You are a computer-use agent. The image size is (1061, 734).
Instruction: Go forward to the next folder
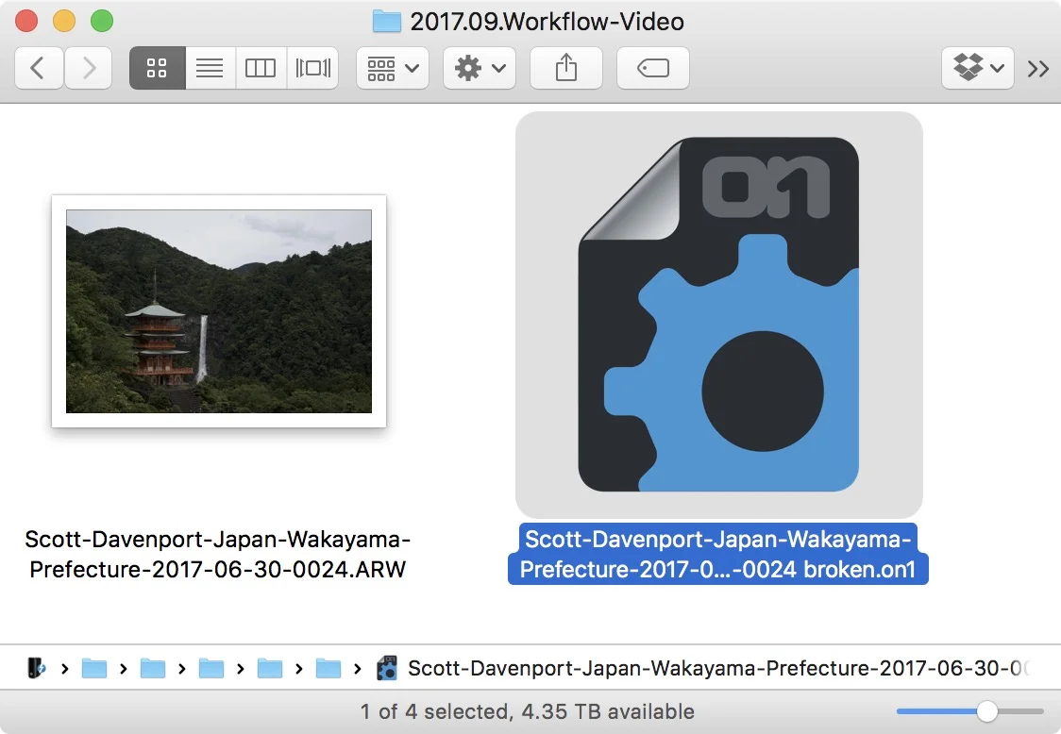click(x=89, y=68)
